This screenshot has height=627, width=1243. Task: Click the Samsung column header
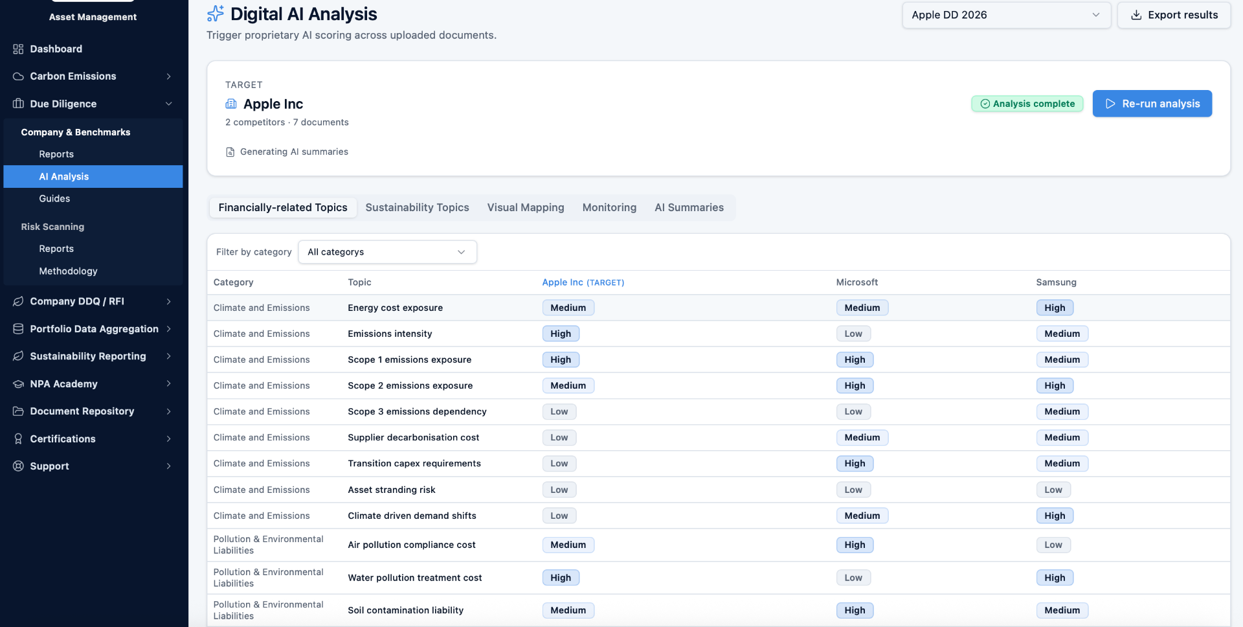click(1056, 282)
